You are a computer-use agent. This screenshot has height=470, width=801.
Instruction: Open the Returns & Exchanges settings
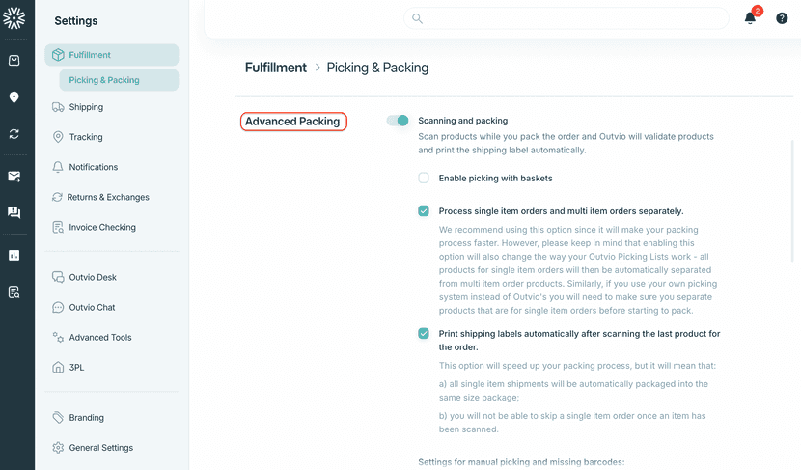point(107,197)
